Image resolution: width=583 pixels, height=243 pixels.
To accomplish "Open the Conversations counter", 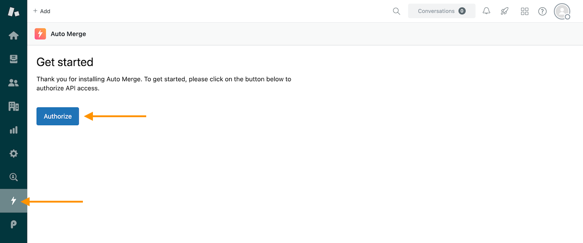I will 442,11.
